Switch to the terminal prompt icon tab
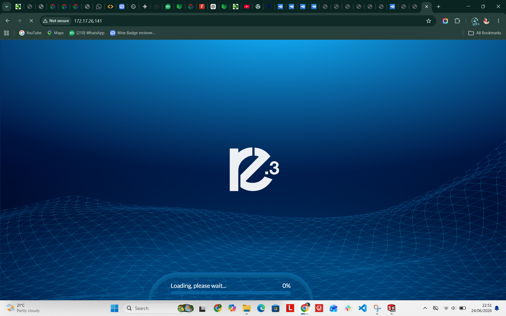The width and height of the screenshot is (506, 316). pyautogui.click(x=133, y=7)
